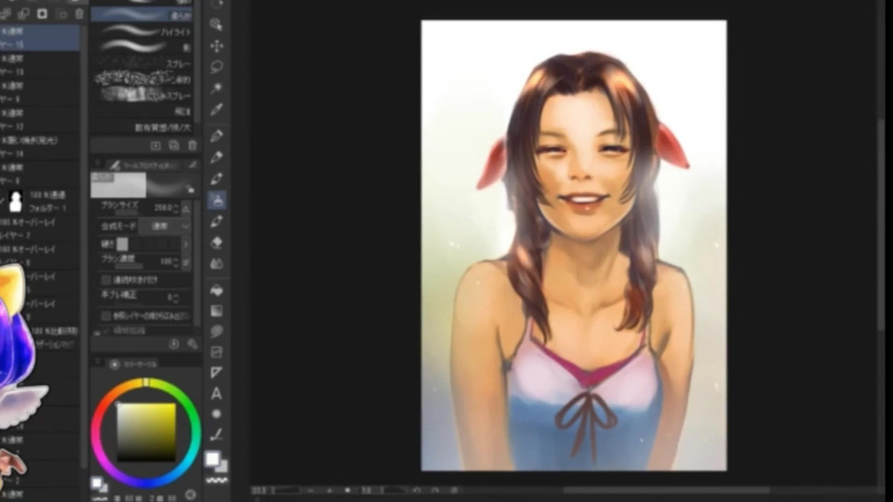Select the にじみスプレー sub tool brush
The height and width of the screenshot is (502, 893).
[142, 95]
